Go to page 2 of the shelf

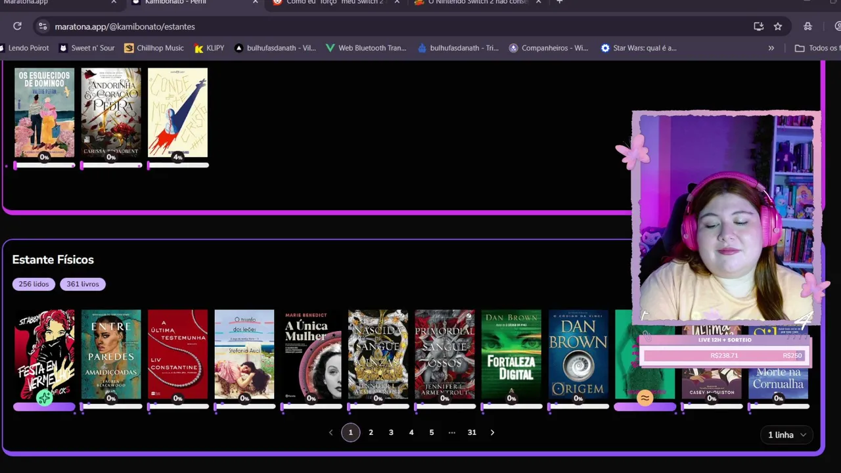click(x=371, y=432)
